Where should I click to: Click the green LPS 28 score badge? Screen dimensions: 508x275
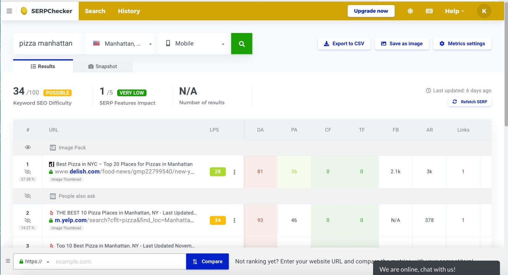coord(217,171)
